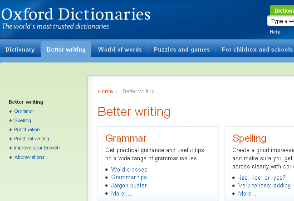The image size is (294, 201).
Task: Follow the Word classes link
Action: coord(129,169)
